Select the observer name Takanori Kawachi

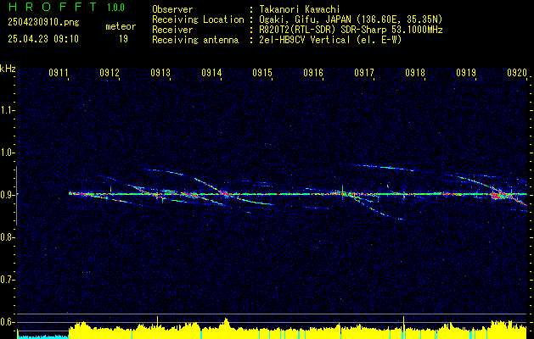tap(300, 9)
